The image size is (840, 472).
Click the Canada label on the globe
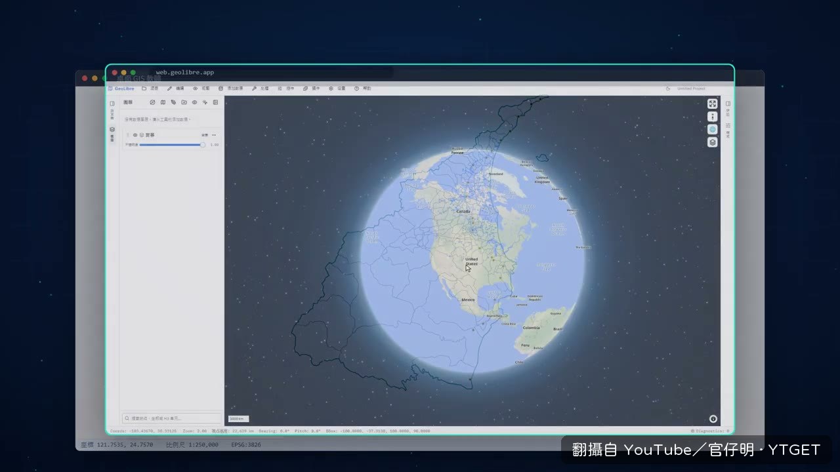463,211
